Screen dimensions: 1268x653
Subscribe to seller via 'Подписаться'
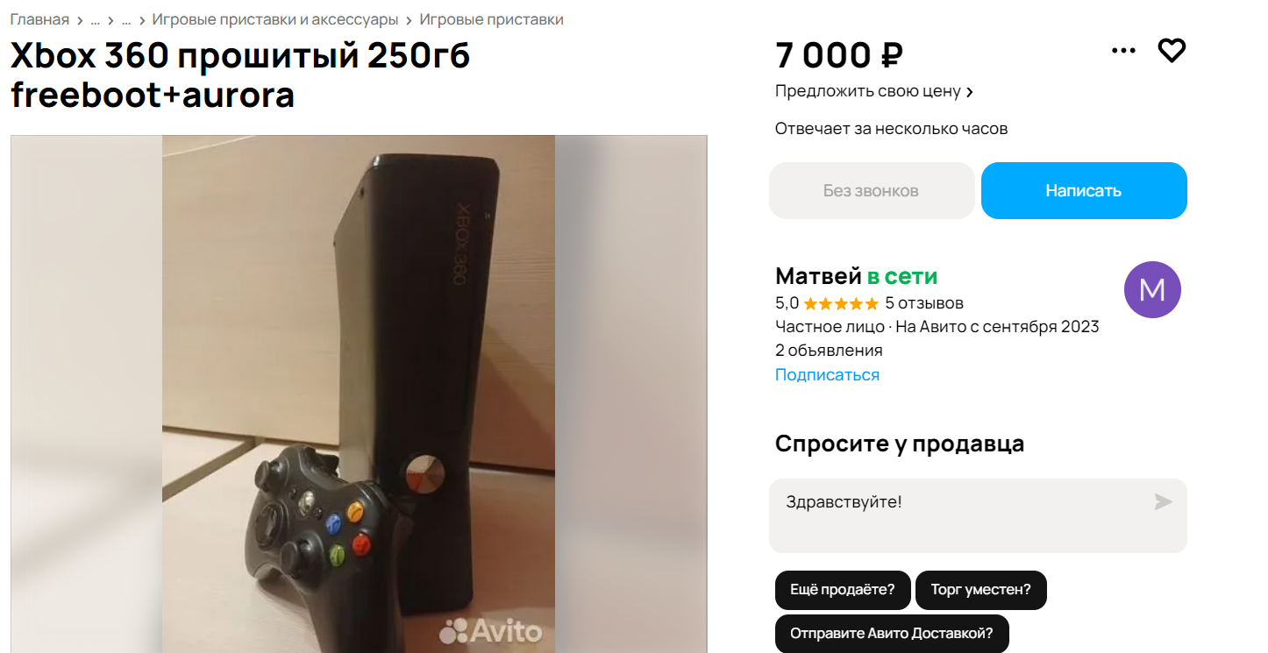[x=827, y=375]
